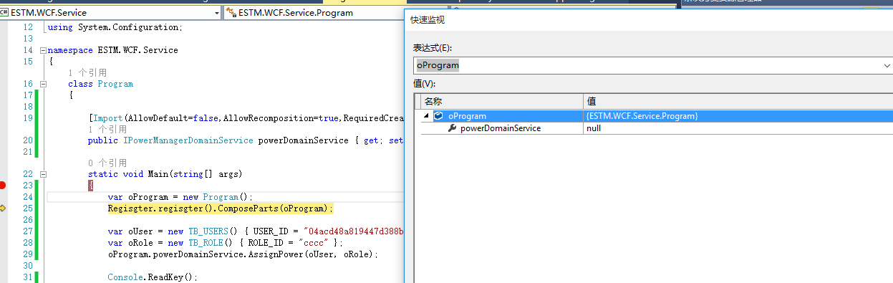Click line number 27 in the editor margin
This screenshot has width=893, height=283.
click(28, 231)
